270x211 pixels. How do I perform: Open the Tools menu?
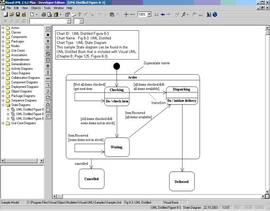(47, 8)
